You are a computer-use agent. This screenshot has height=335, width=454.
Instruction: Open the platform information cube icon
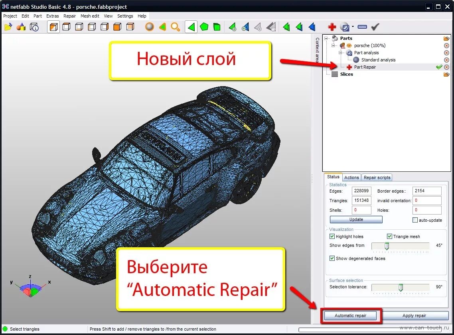pos(34,27)
